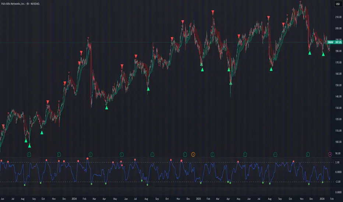Screen dimensions: 343x202
Task: Click the earnings marker for August 2023
Action: pos(29,154)
